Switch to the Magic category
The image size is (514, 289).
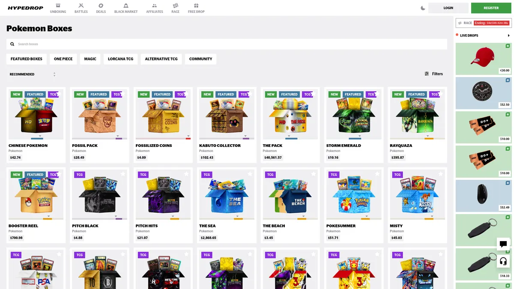pyautogui.click(x=90, y=59)
